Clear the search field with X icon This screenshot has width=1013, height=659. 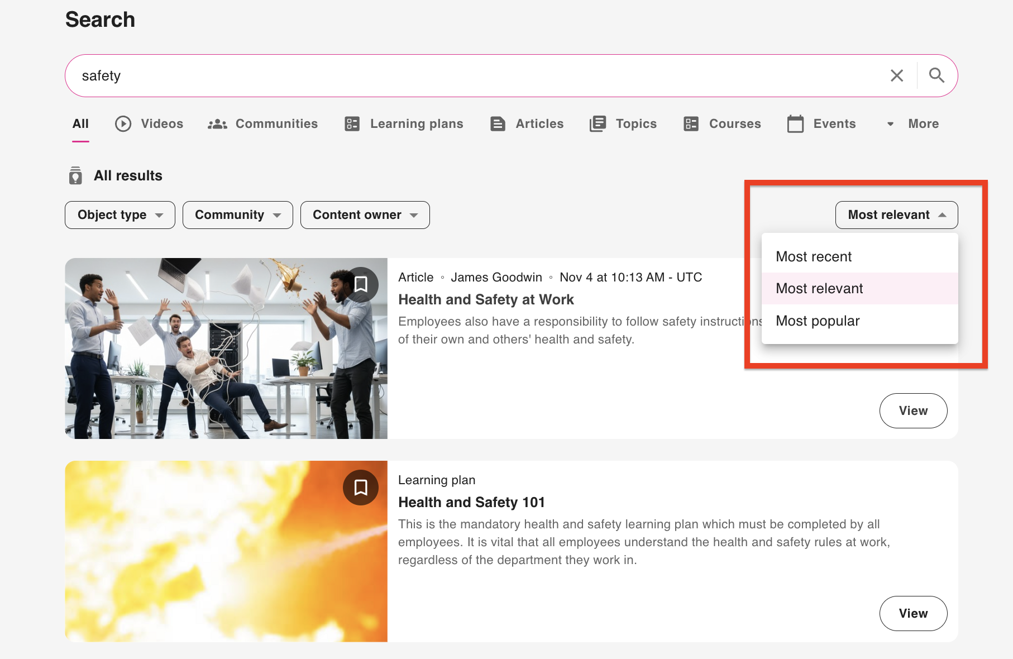896,75
